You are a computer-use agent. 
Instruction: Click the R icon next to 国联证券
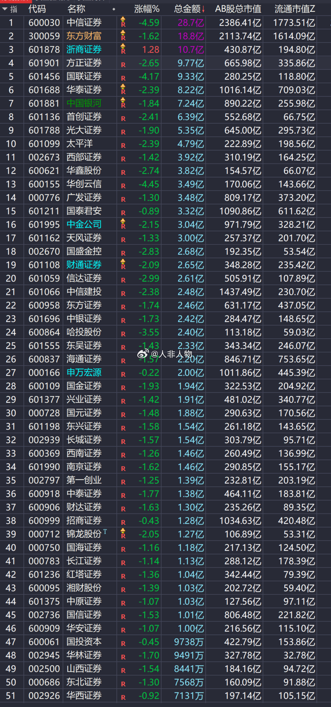123,78
